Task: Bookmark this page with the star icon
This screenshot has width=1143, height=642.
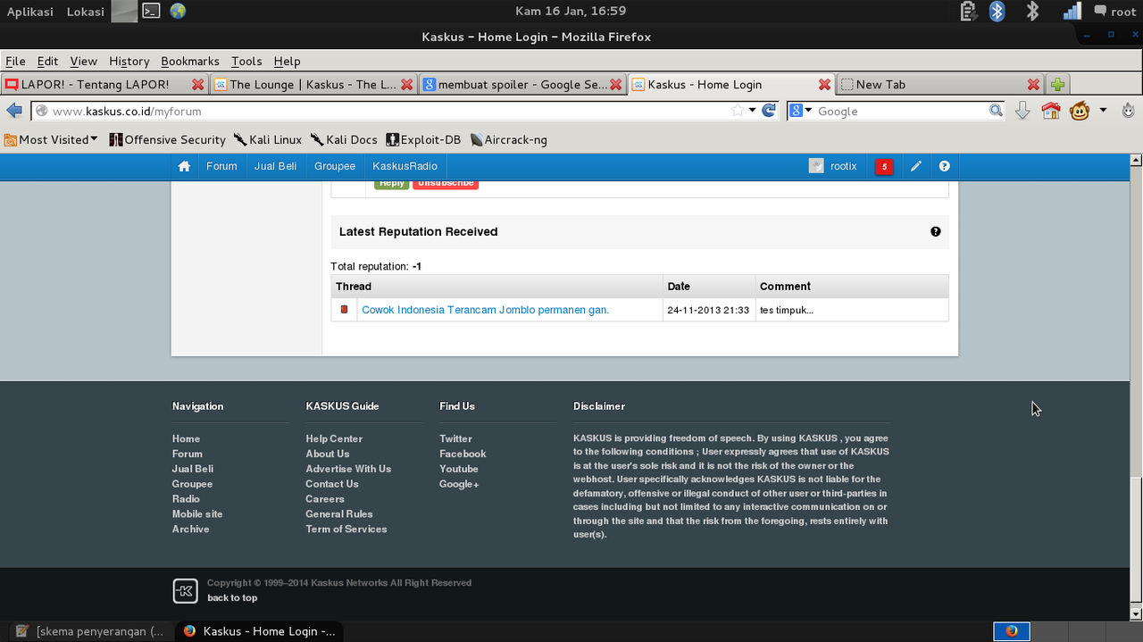Action: click(x=738, y=111)
